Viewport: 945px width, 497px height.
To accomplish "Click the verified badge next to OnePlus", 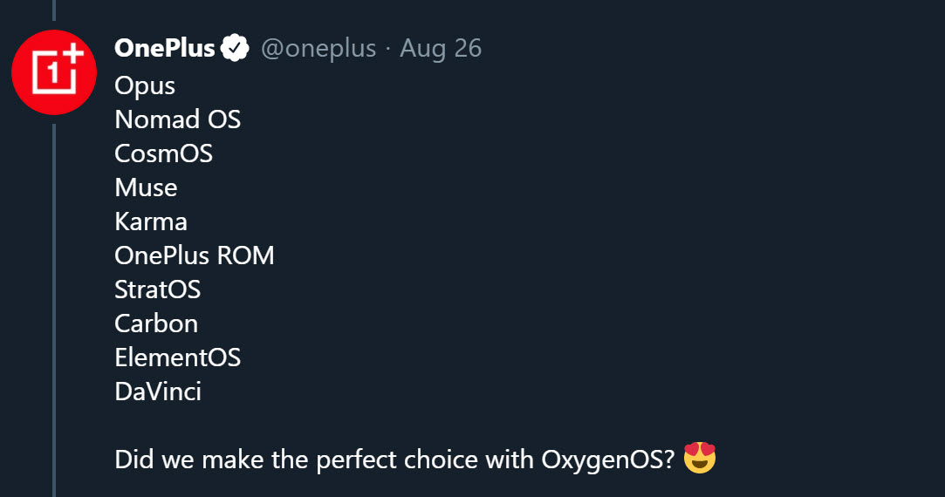I will point(235,48).
